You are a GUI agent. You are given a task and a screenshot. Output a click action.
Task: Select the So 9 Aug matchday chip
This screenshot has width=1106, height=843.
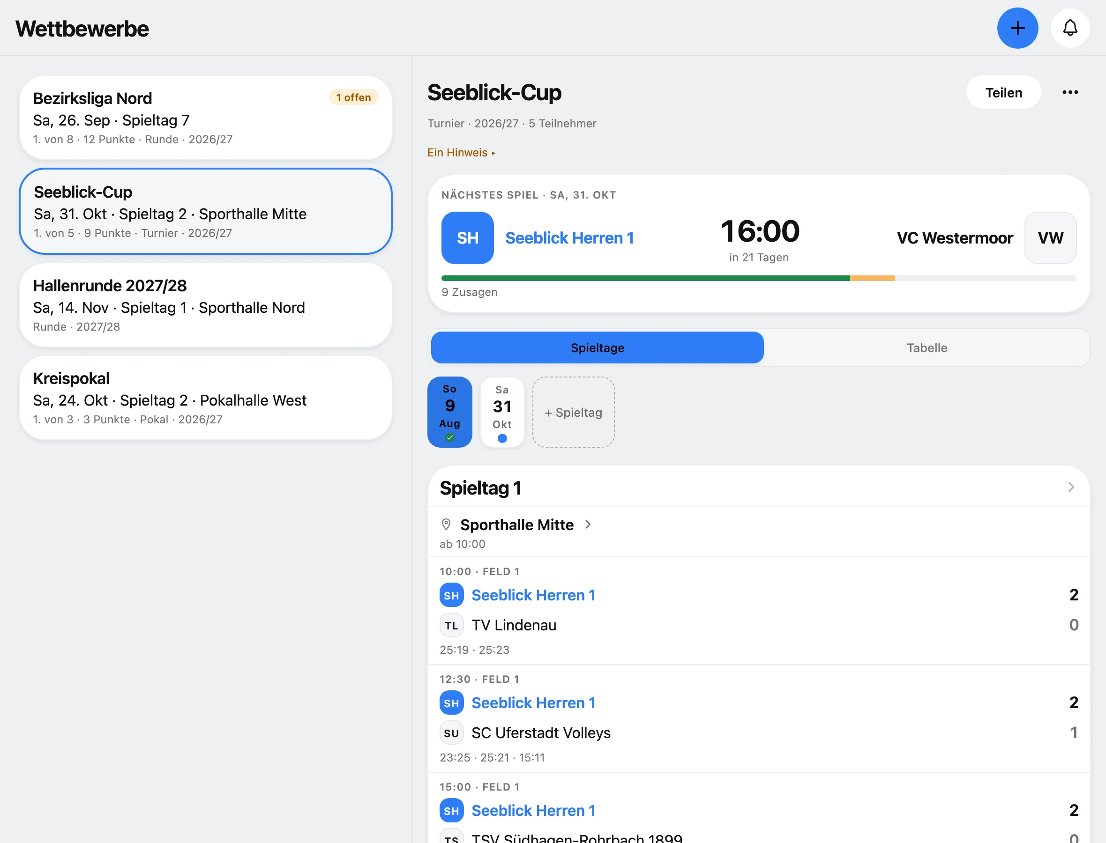[x=449, y=412]
